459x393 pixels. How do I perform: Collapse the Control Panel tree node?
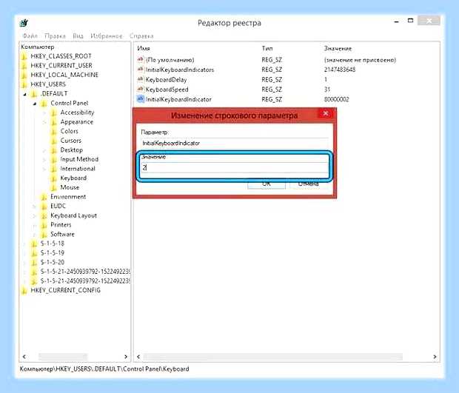point(35,104)
